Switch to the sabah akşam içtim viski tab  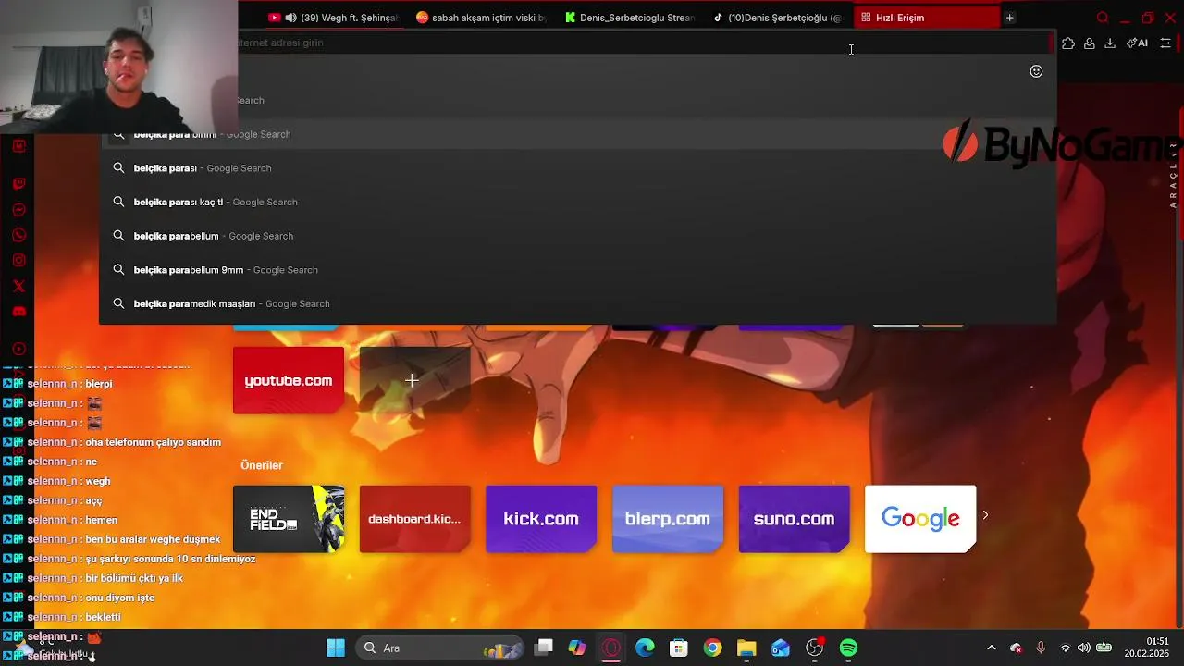point(481,18)
